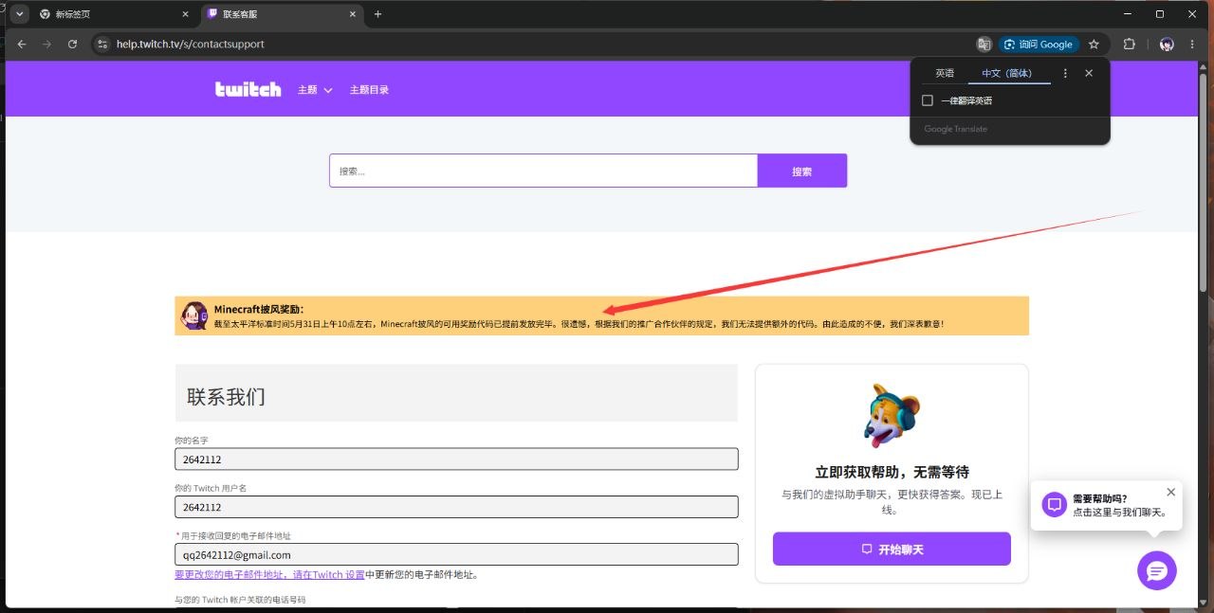Open the Extensions puzzle icon
1214x613 pixels.
pyautogui.click(x=1129, y=44)
